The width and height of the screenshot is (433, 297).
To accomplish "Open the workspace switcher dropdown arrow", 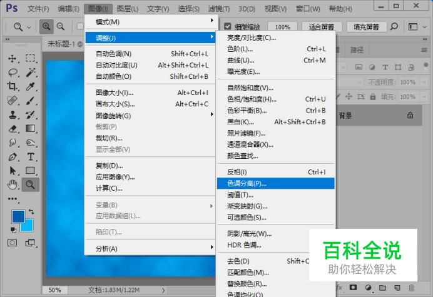I will 424,27.
